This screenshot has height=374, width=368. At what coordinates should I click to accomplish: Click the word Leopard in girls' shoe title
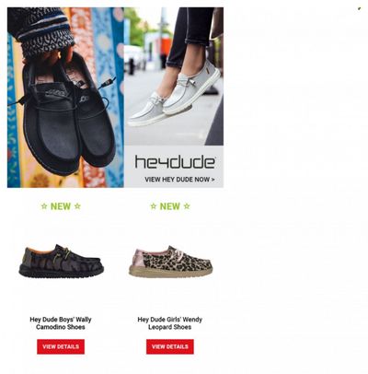tap(161, 327)
